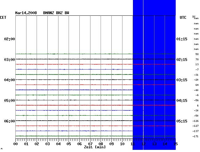Click the 06 minute axis label

79,144
